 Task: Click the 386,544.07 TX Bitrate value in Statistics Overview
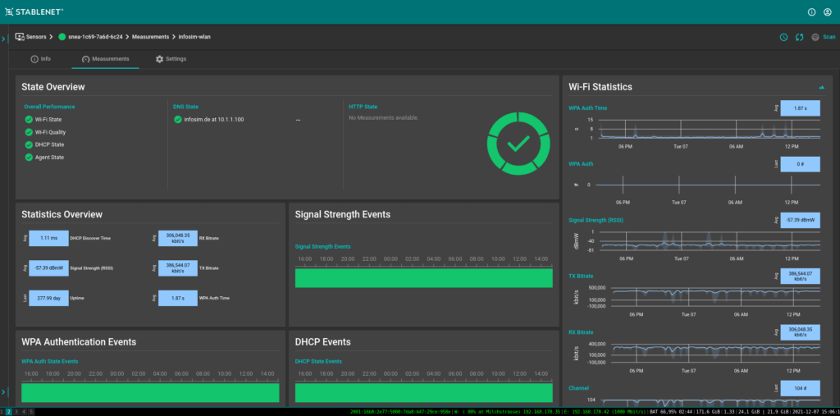(178, 267)
